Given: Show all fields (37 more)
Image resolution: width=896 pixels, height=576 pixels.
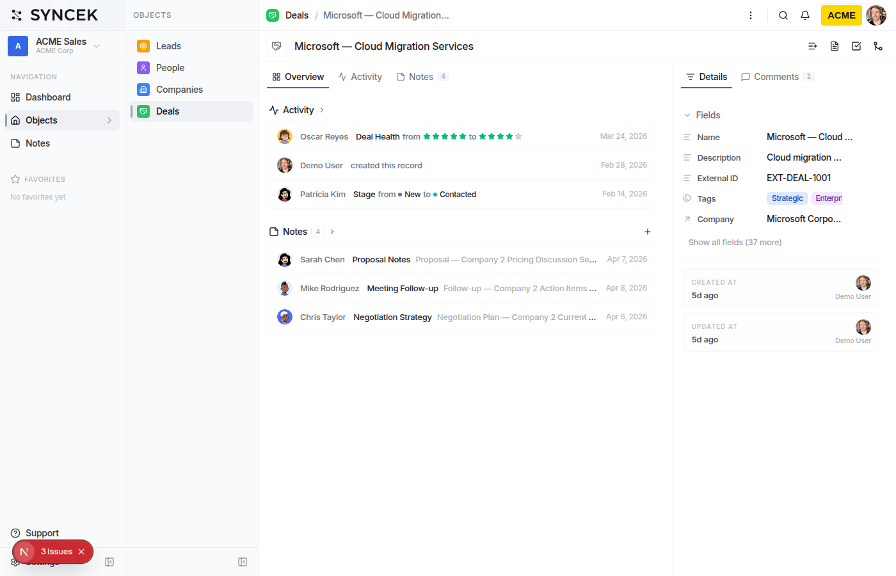Looking at the screenshot, I should click(735, 243).
